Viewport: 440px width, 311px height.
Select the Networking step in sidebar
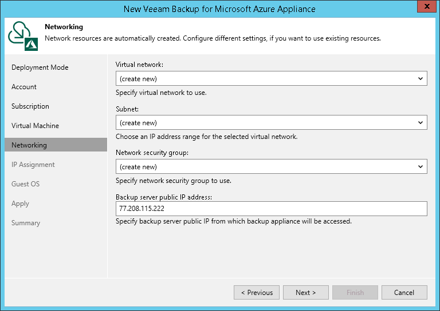point(56,145)
